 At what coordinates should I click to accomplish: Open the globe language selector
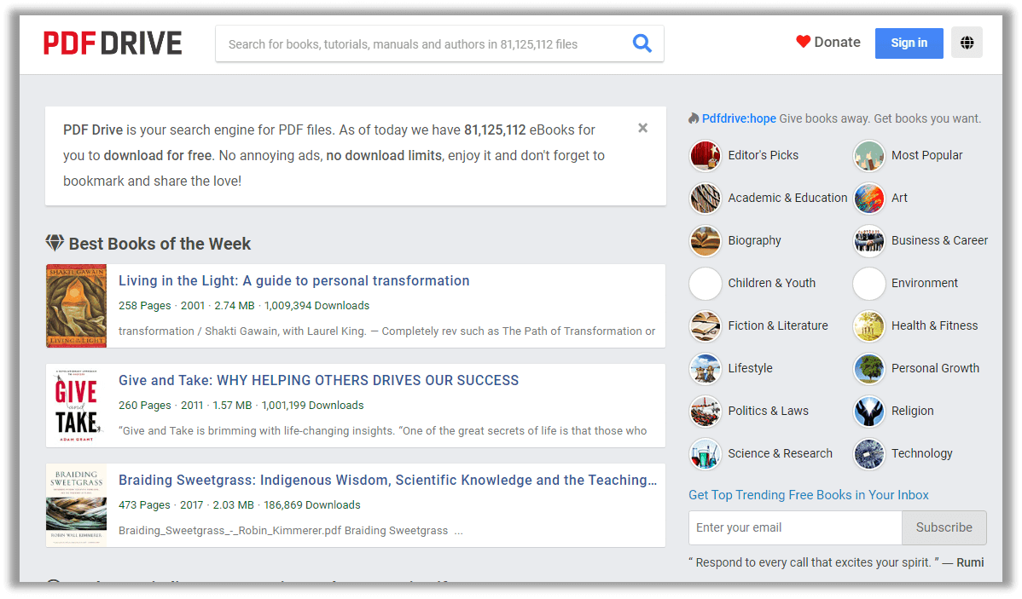967,43
